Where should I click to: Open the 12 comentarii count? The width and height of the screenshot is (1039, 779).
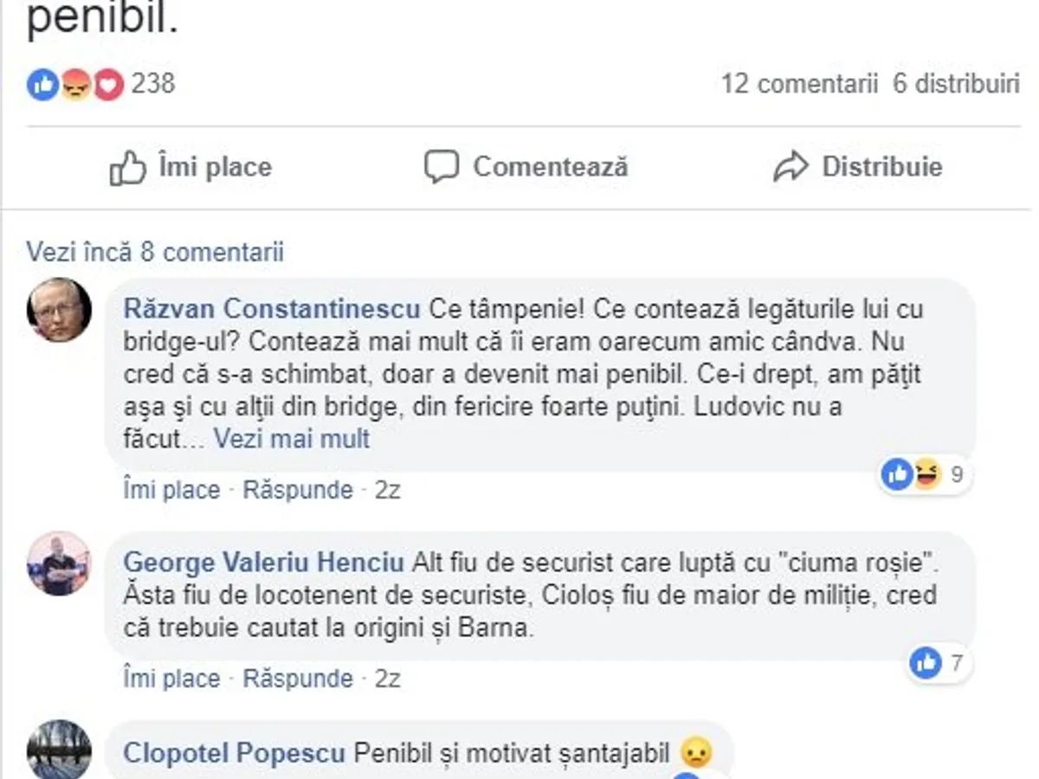tap(799, 84)
